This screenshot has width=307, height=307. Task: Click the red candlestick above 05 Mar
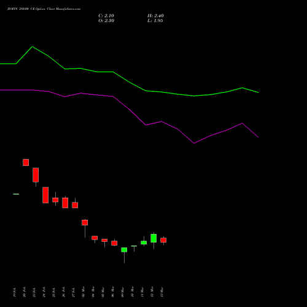pyautogui.click(x=104, y=240)
